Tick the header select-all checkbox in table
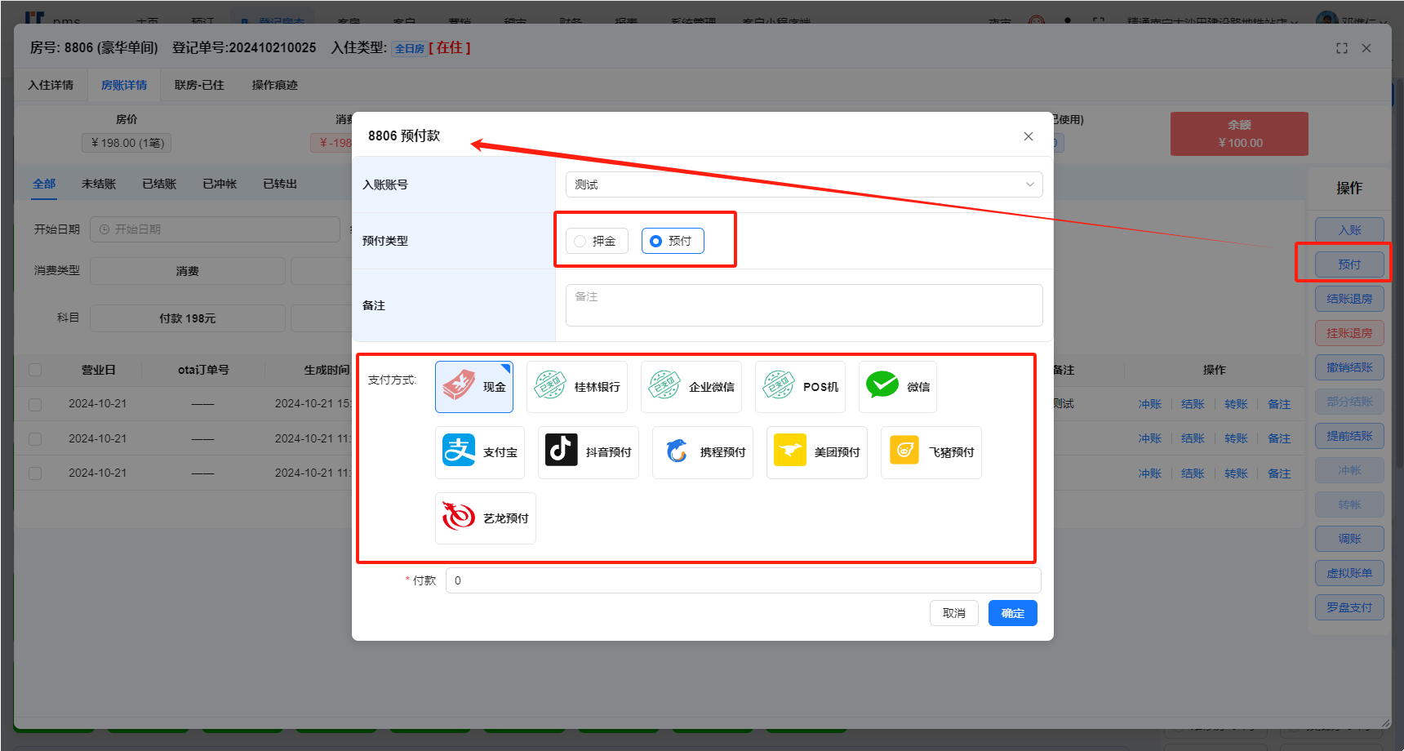The height and width of the screenshot is (751, 1404). click(35, 370)
